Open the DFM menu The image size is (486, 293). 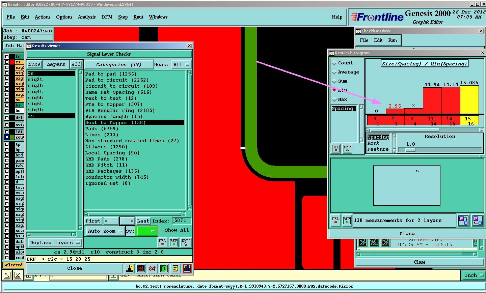[x=107, y=17]
